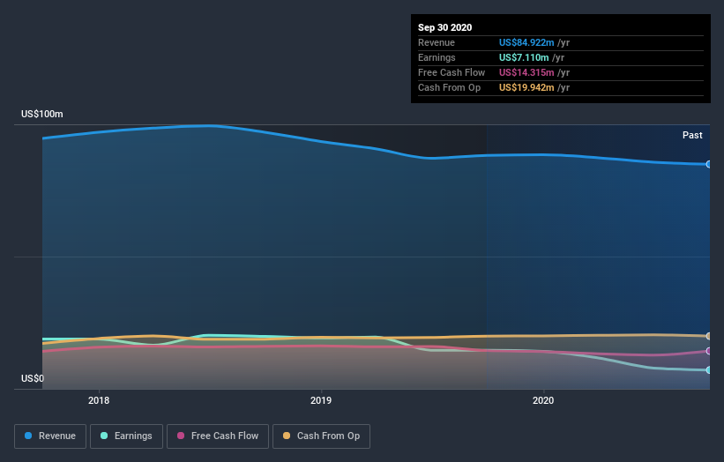Click the US$7.110m earnings value
The height and width of the screenshot is (462, 724).
click(x=524, y=57)
